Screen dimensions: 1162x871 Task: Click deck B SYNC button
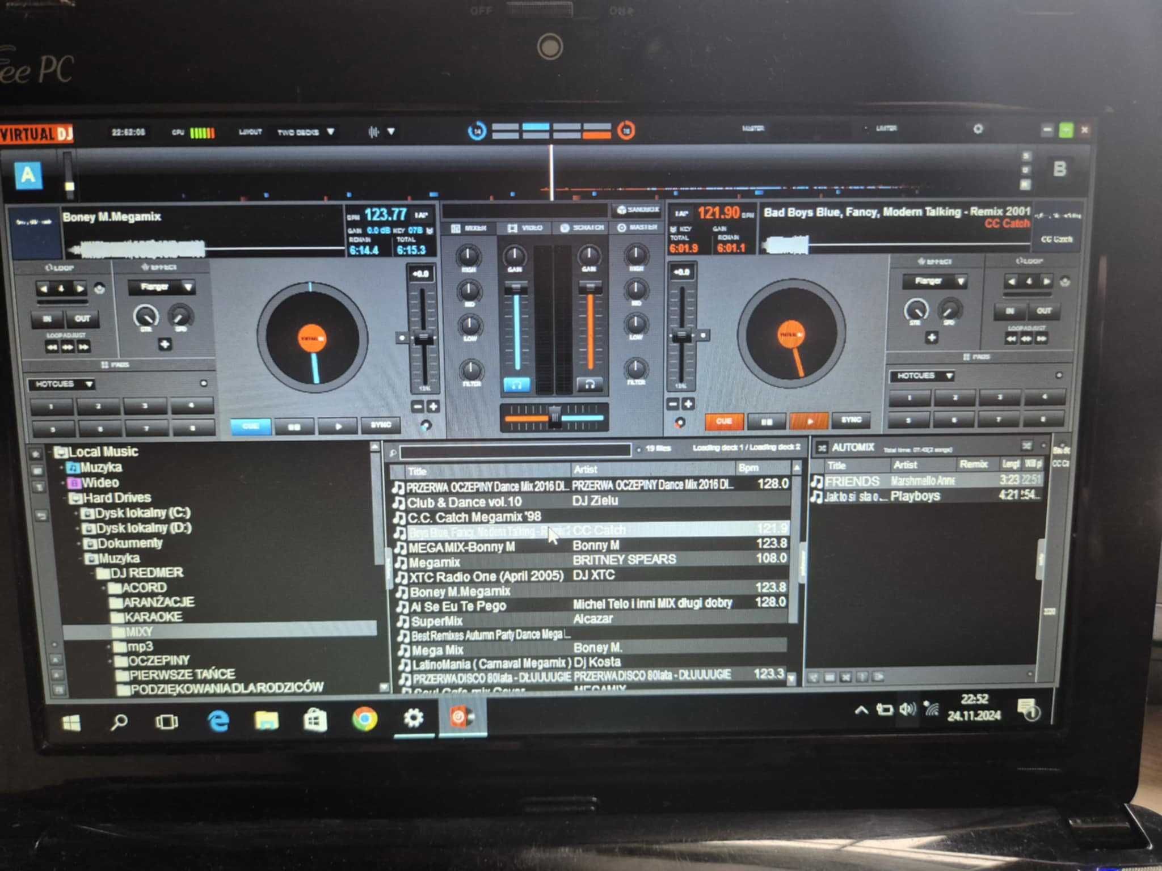click(851, 420)
